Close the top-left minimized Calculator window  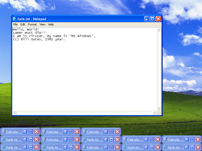tap(36, 132)
